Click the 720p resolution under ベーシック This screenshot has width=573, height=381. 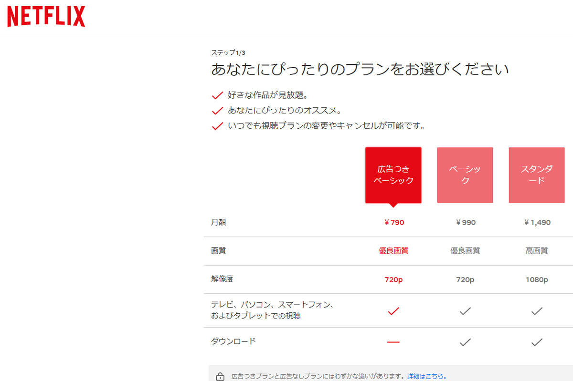click(465, 279)
